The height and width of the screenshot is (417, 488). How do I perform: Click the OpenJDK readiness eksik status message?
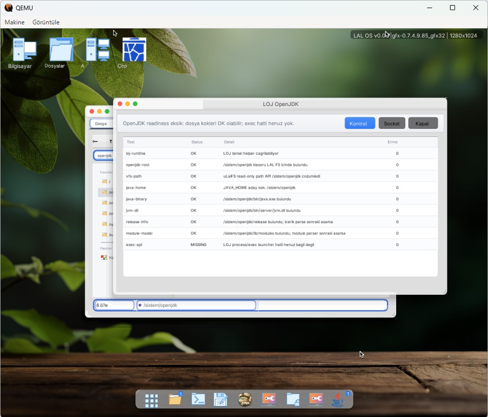(x=208, y=123)
